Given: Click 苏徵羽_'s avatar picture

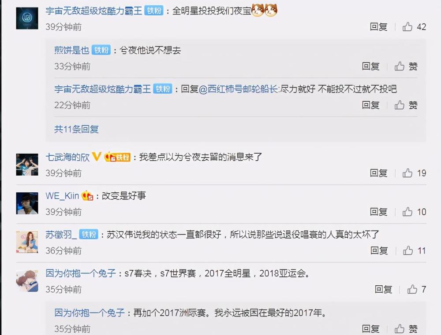Looking at the screenshot, I should (27, 242).
